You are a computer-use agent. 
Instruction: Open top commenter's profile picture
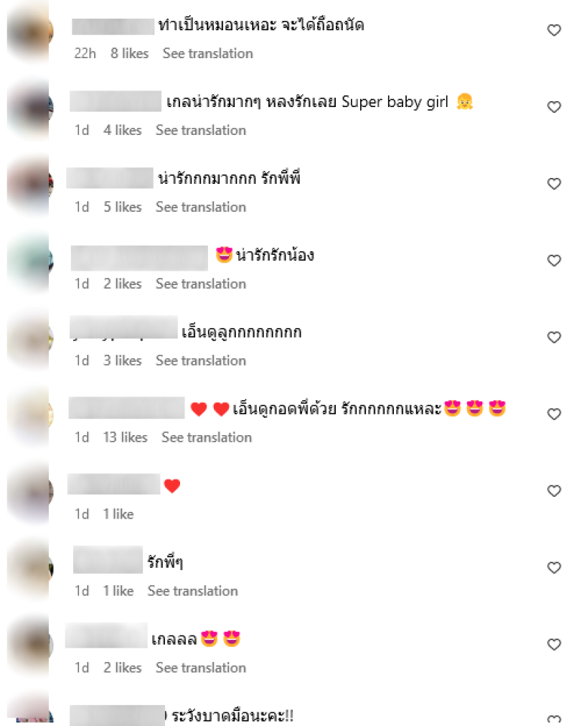coord(30,32)
